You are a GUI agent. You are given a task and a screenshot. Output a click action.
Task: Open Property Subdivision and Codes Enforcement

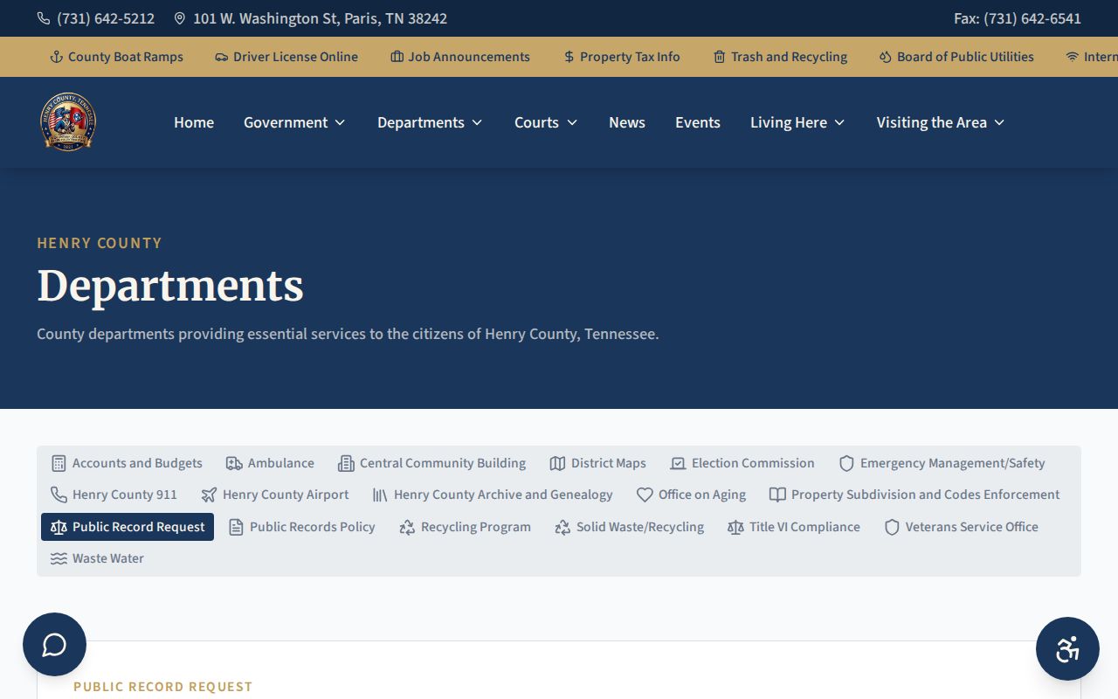tap(914, 495)
